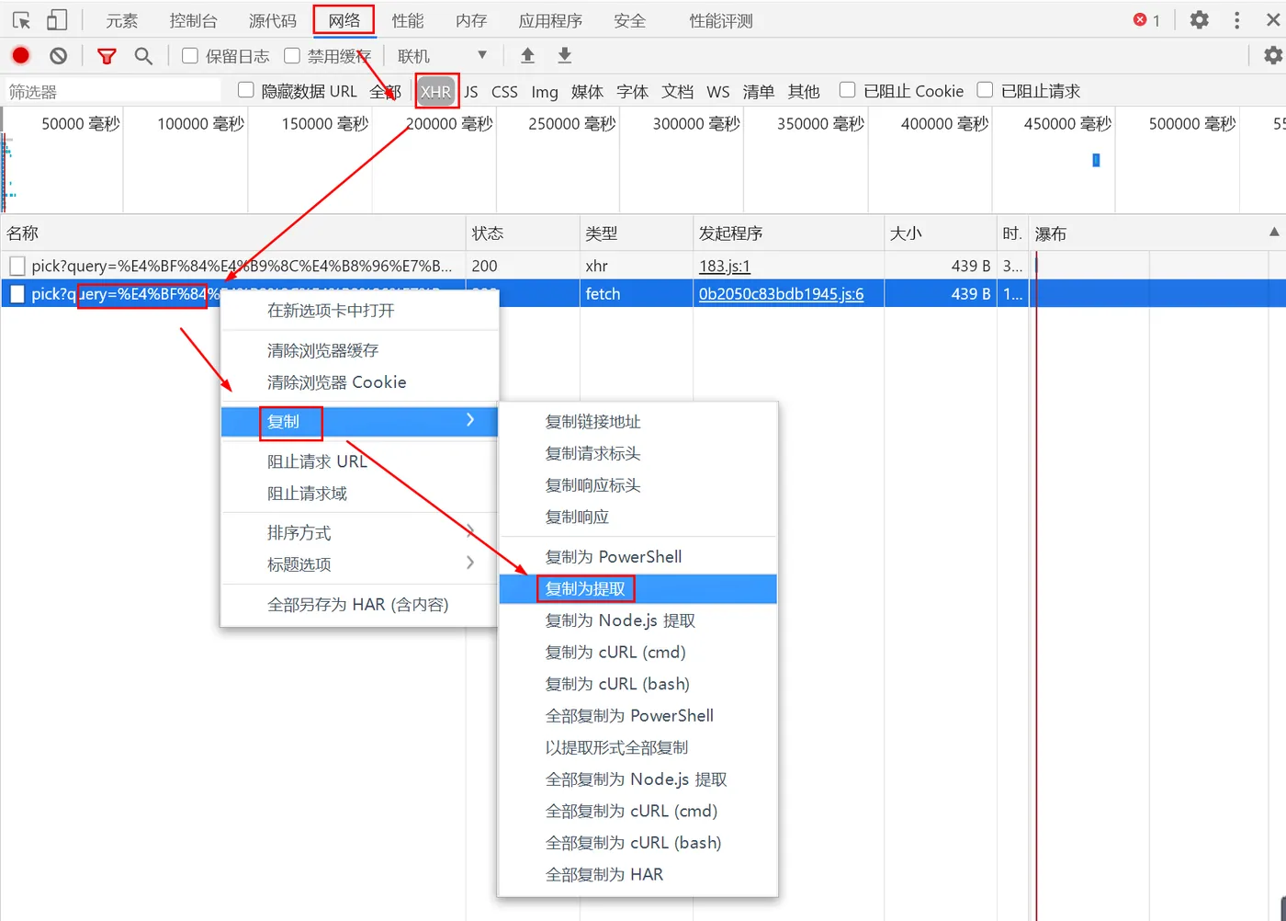Image resolution: width=1286 pixels, height=921 pixels.
Task: Sort by the 大小 column header
Action: 941,233
